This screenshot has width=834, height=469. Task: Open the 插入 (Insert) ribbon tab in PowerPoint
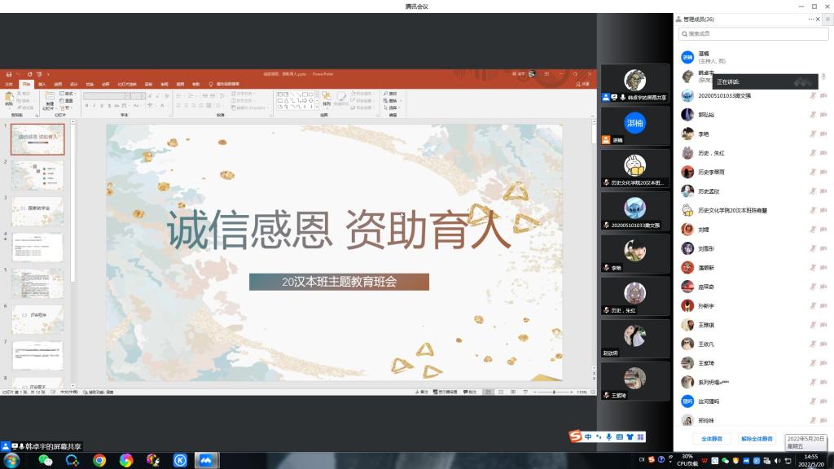(42, 84)
